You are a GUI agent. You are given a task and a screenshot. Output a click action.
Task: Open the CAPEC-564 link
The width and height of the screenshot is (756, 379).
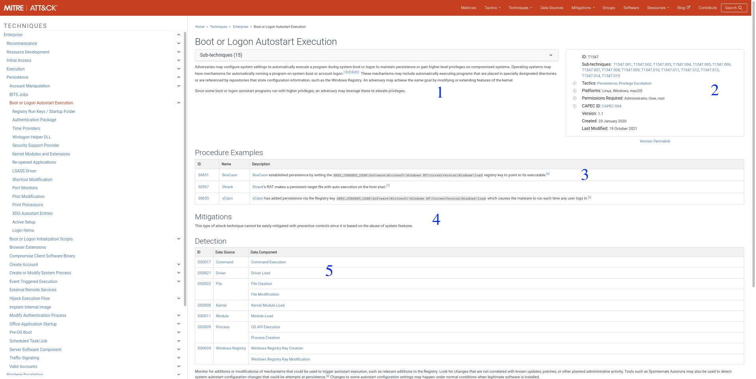(611, 106)
